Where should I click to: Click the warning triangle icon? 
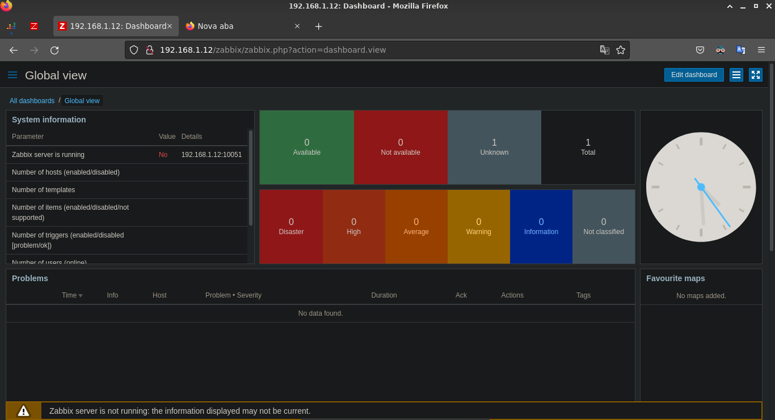23,411
